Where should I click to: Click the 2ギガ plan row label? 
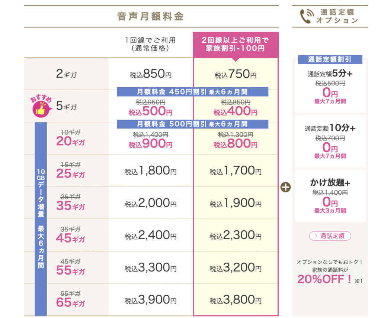click(66, 74)
